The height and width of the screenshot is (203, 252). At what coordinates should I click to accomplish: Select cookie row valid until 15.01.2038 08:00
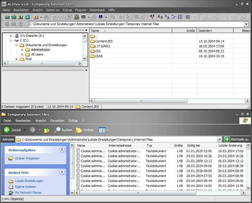coord(160,171)
